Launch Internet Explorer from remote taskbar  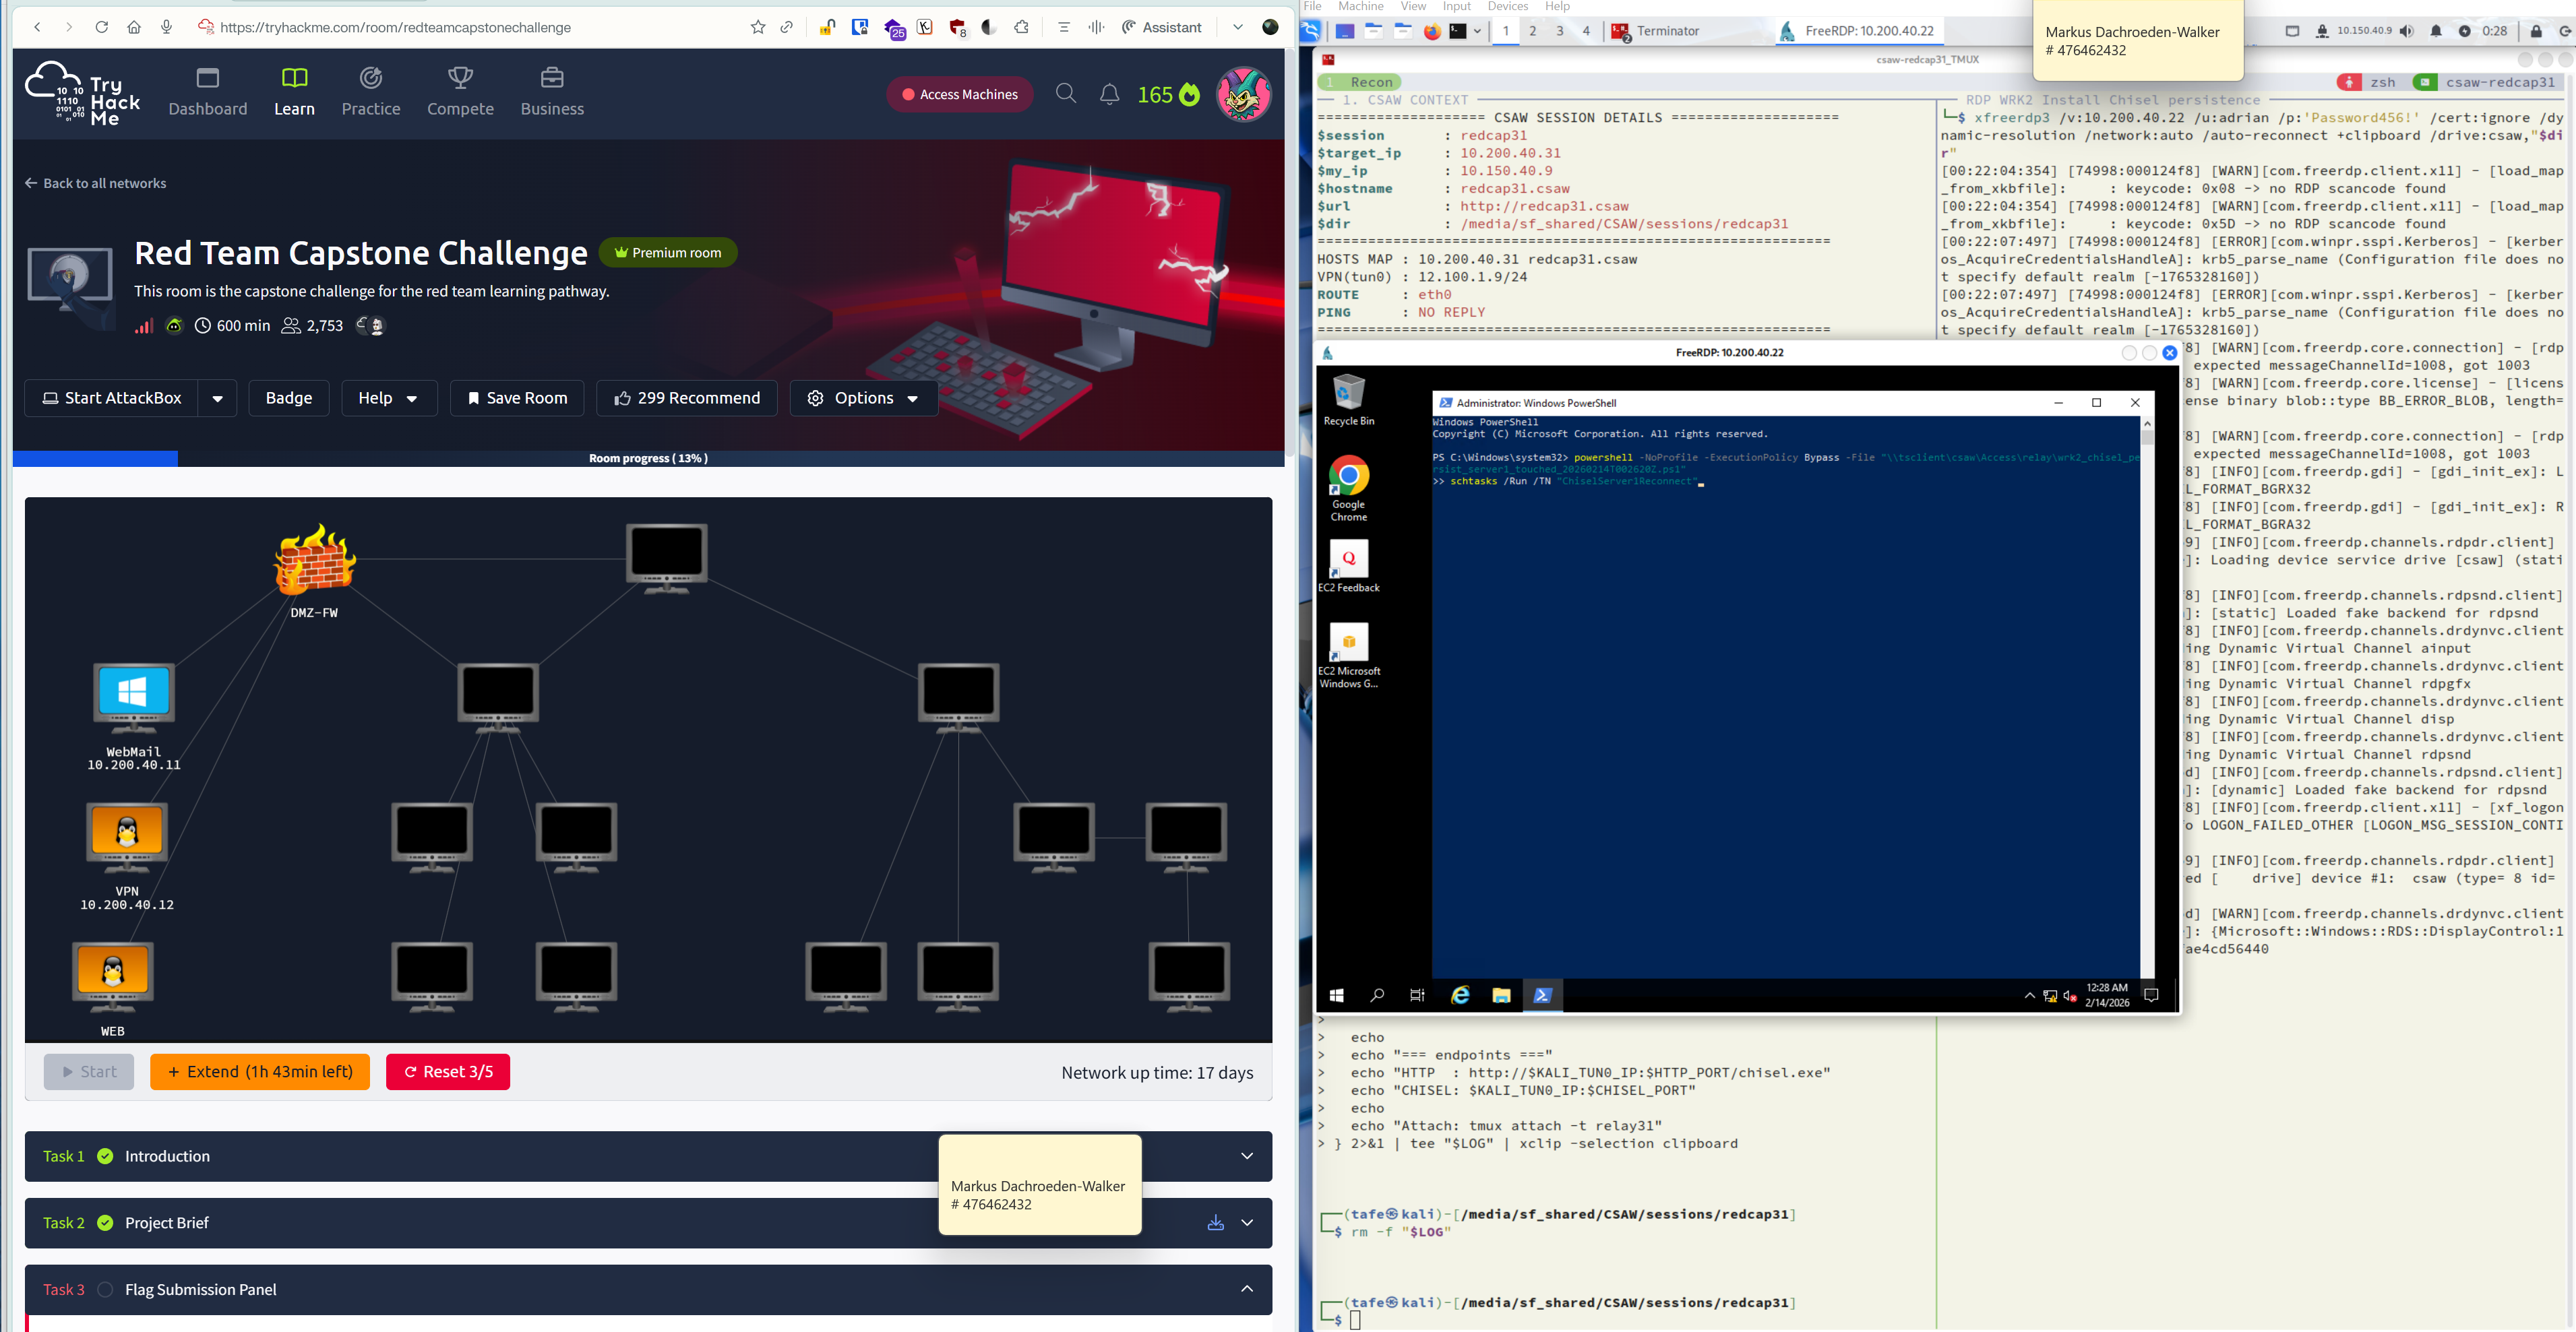(x=1460, y=995)
